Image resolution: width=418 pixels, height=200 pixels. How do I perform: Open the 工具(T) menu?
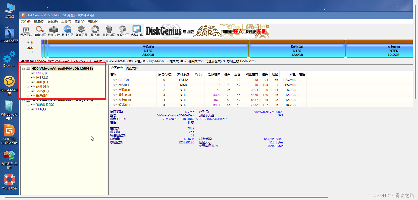[66, 22]
